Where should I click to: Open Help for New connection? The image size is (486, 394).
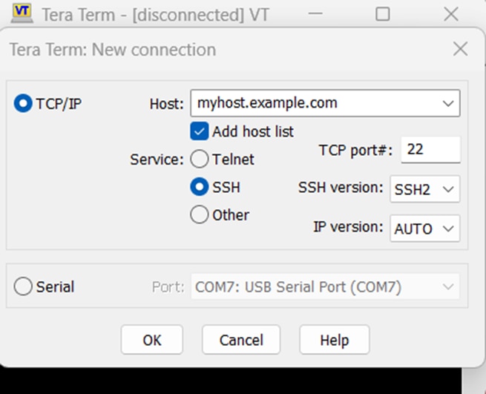334,341
